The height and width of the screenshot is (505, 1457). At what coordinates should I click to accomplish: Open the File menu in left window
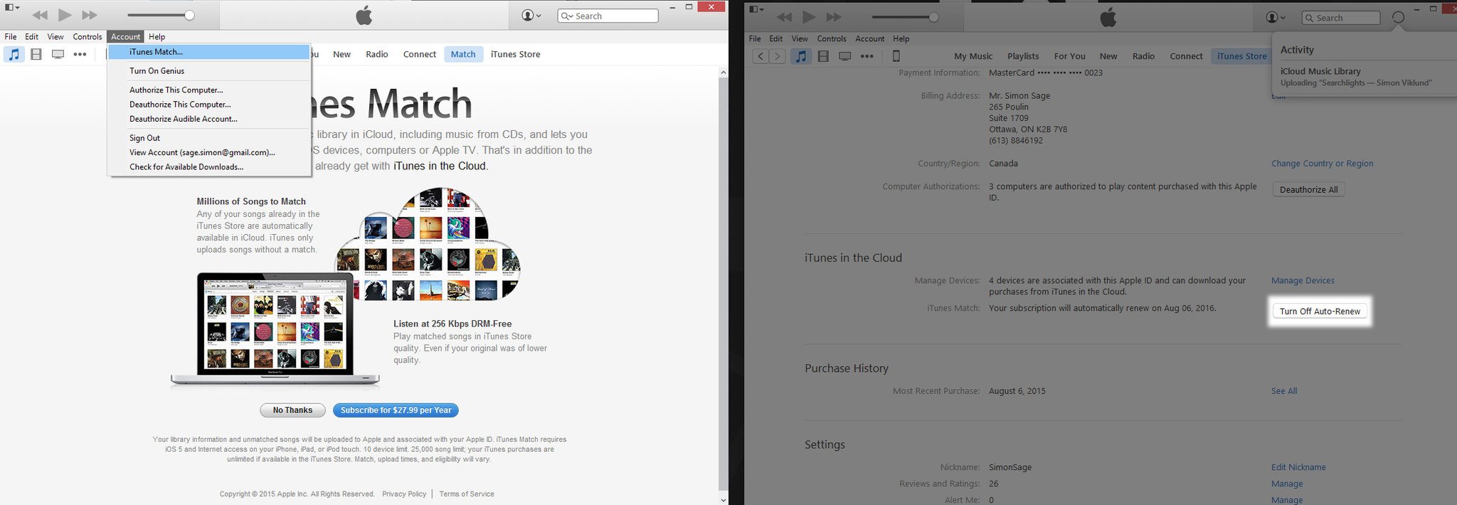point(11,36)
